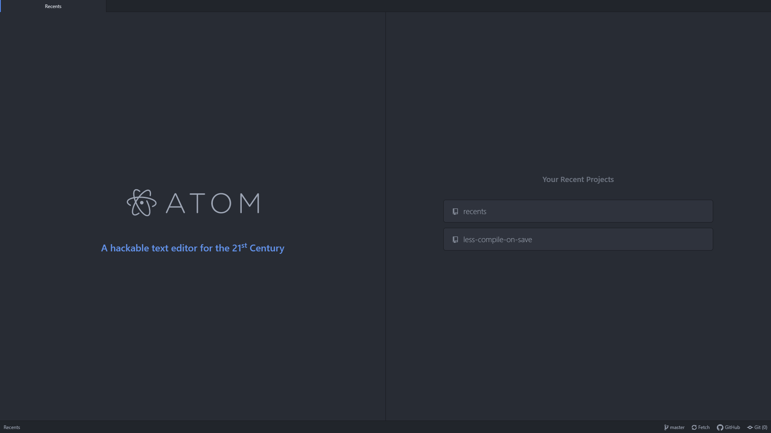The image size is (771, 433).
Task: Click the Your Recent Projects heading
Action: 578,179
